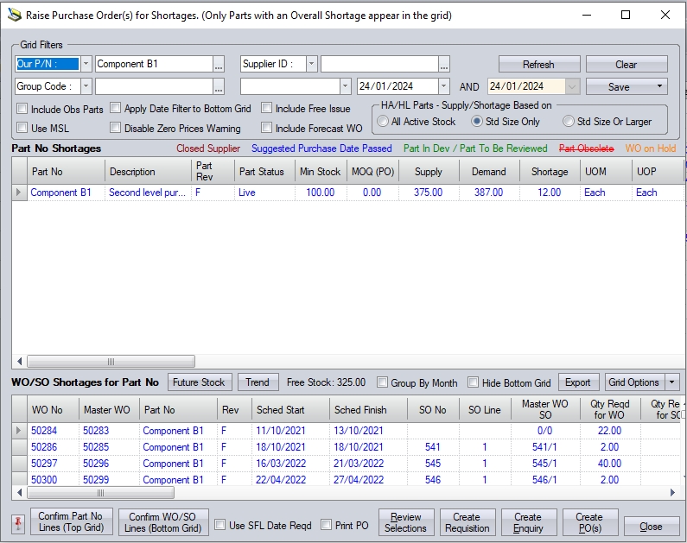The height and width of the screenshot is (543, 687).
Task: Open the Group Code lookup ellipsis button
Action: tap(219, 86)
